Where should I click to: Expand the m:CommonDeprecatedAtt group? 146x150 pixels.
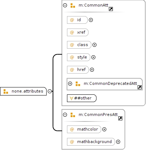point(70,84)
